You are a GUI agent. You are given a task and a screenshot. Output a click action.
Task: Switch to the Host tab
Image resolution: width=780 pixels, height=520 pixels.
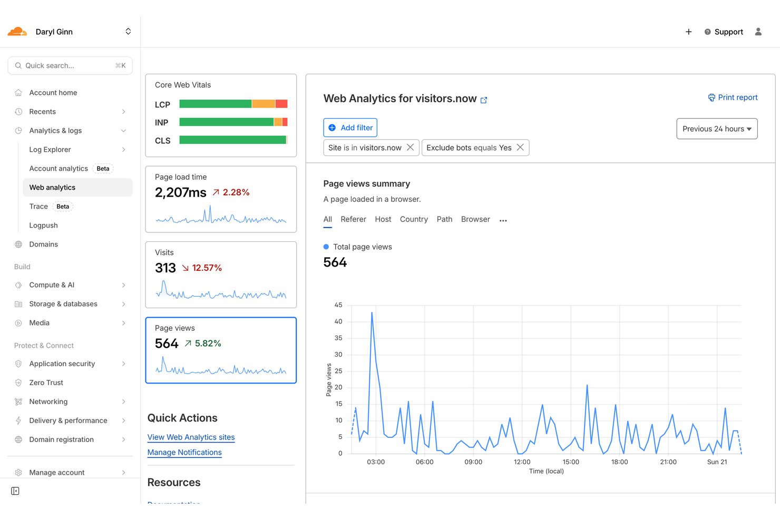383,220
